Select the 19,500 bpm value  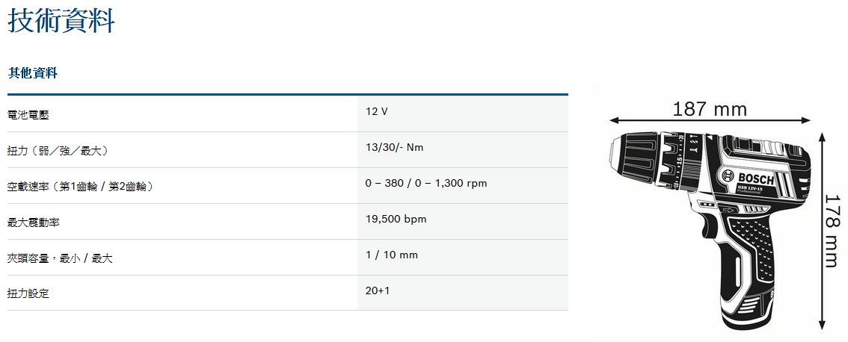click(x=396, y=219)
